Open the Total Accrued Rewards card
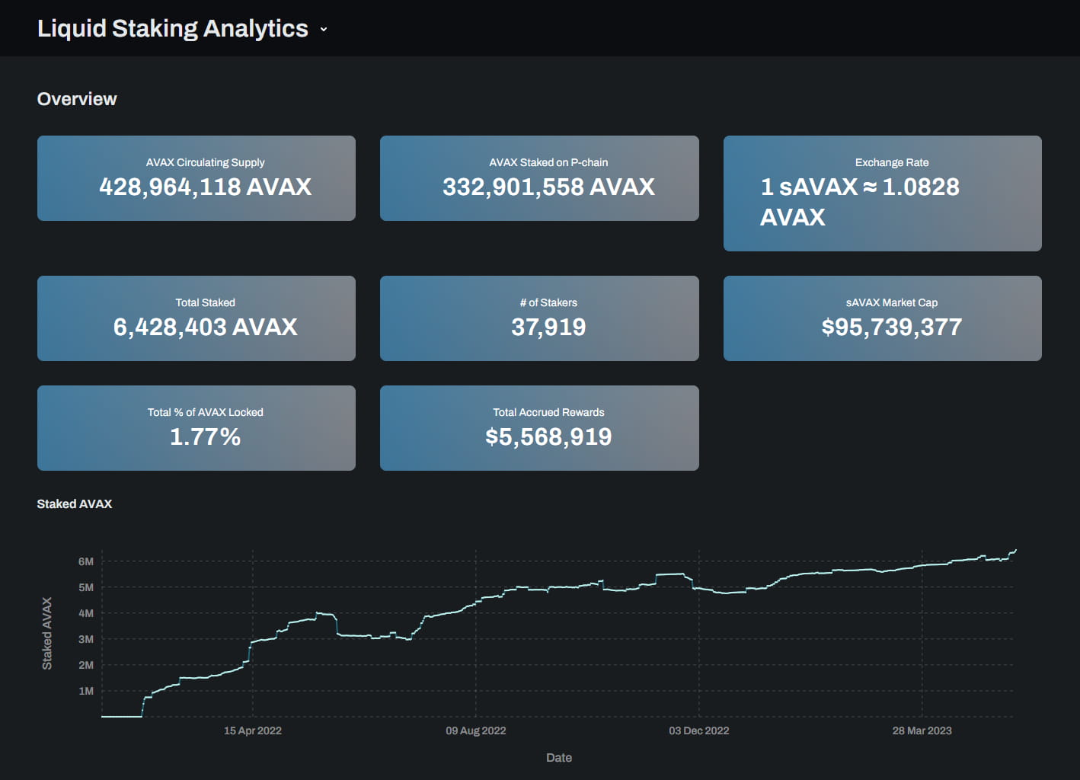 tap(539, 427)
